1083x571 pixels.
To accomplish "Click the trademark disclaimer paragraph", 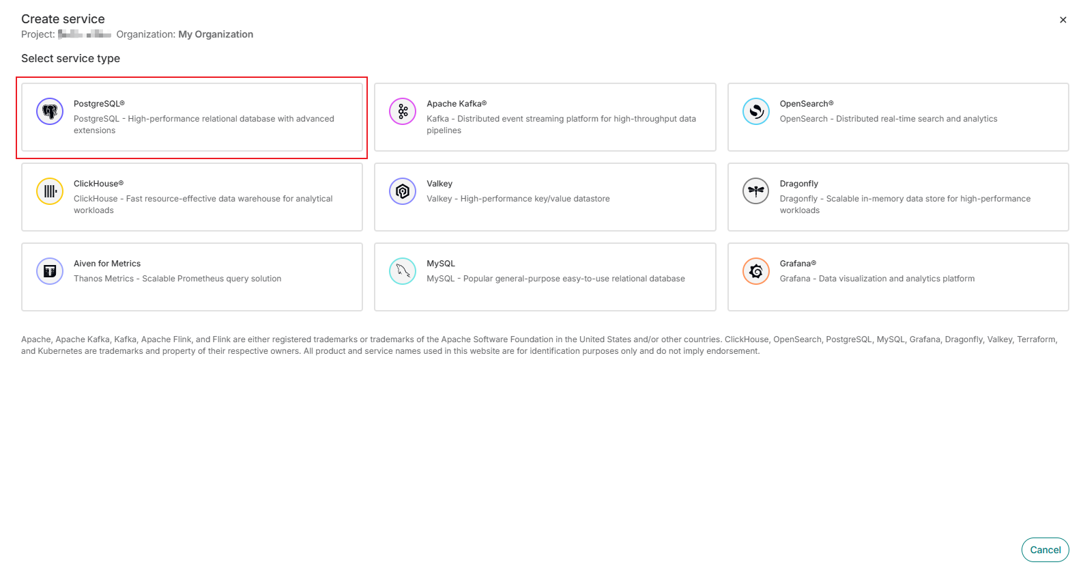I will point(539,345).
